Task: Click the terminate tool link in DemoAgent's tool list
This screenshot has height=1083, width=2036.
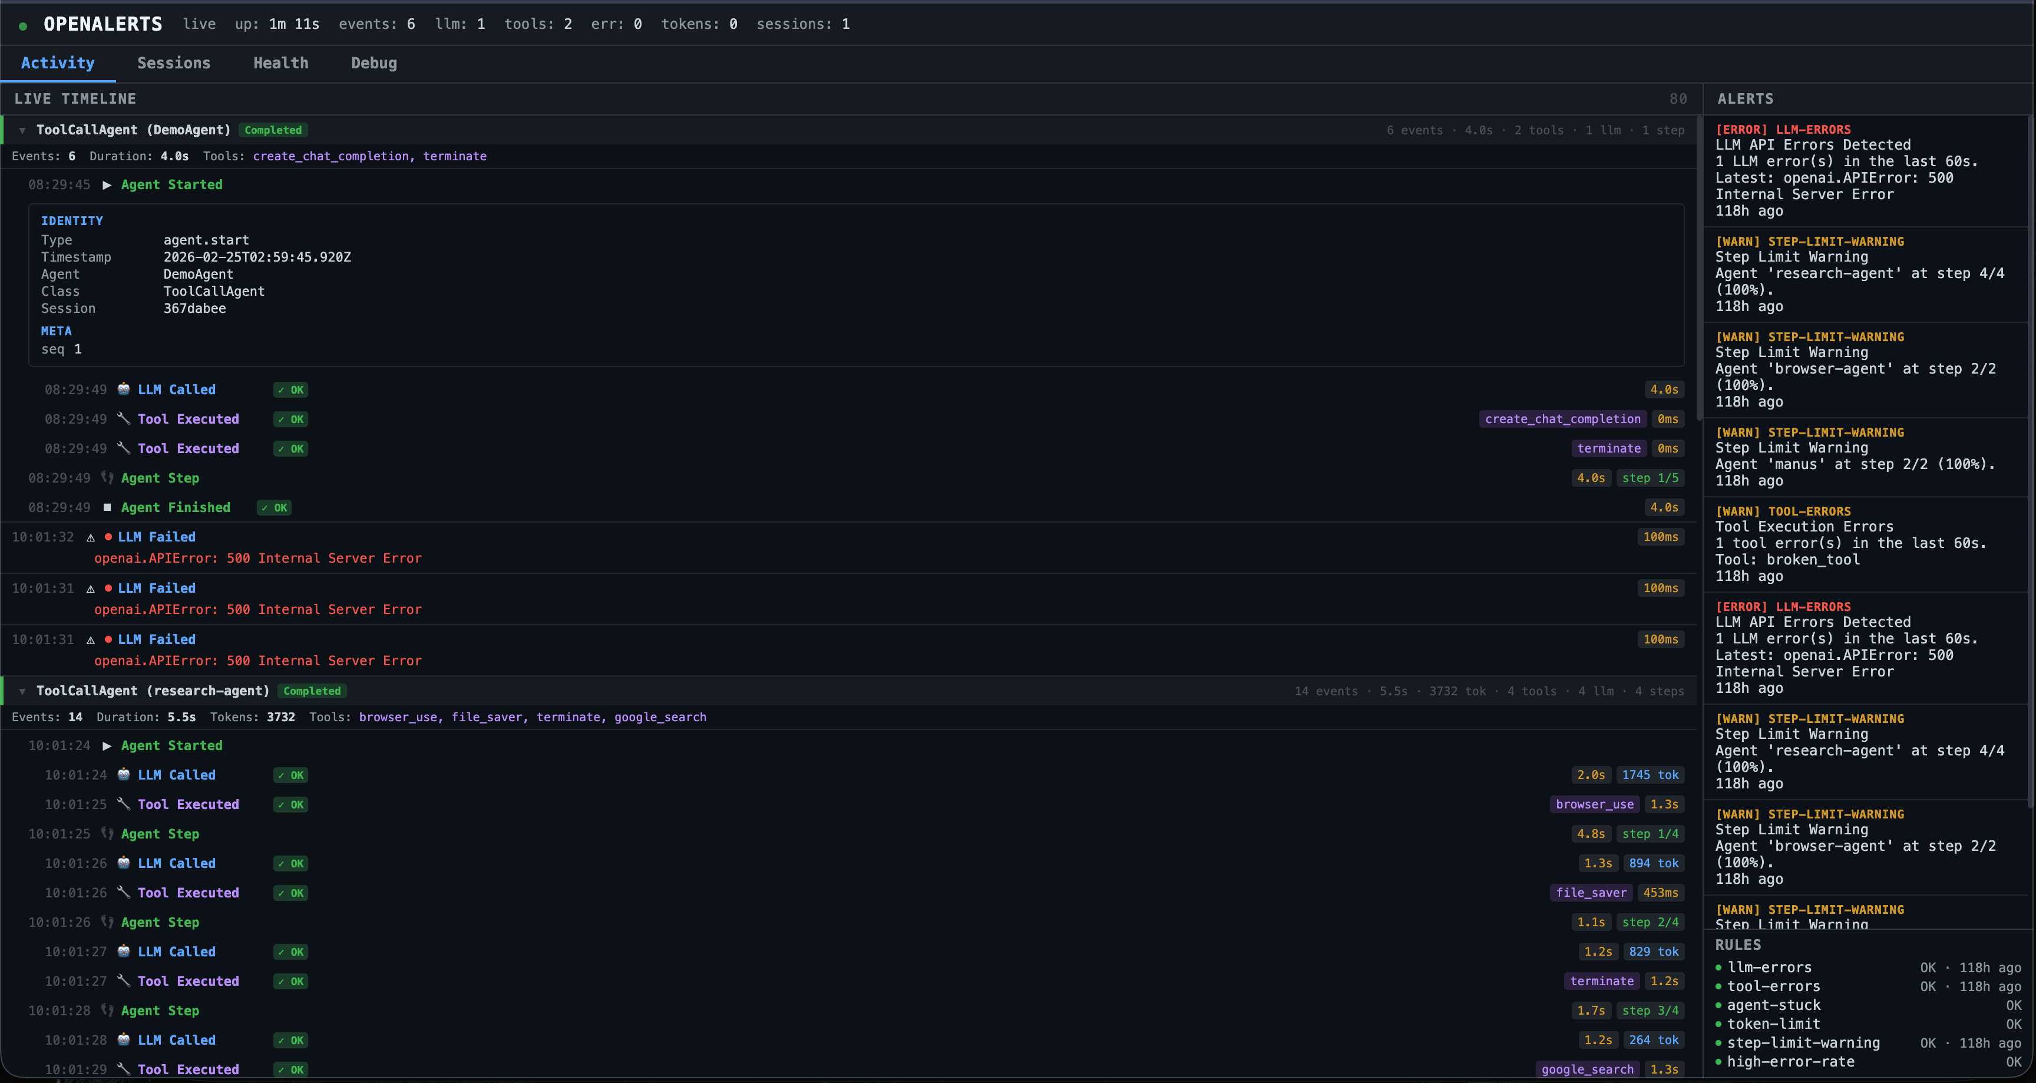Action: coord(455,156)
